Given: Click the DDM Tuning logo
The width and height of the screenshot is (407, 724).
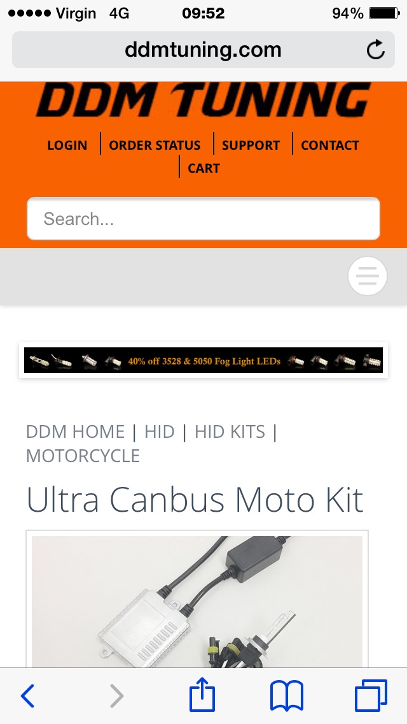Looking at the screenshot, I should coord(203,99).
